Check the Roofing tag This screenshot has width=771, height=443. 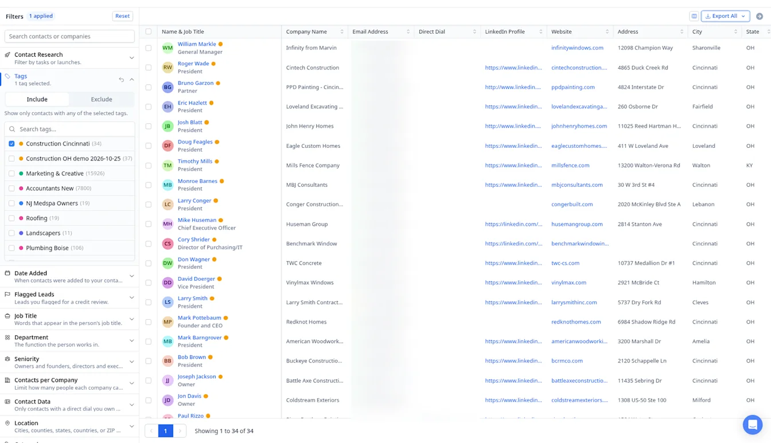coord(11,218)
